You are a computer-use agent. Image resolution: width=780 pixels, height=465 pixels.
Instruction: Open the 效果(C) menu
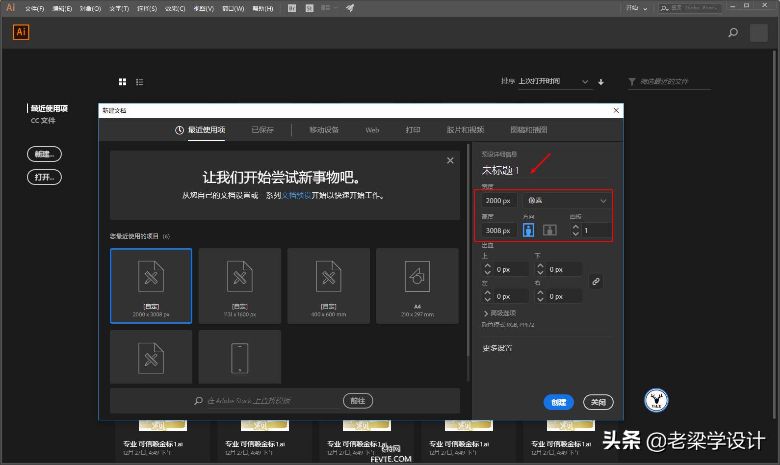175,8
